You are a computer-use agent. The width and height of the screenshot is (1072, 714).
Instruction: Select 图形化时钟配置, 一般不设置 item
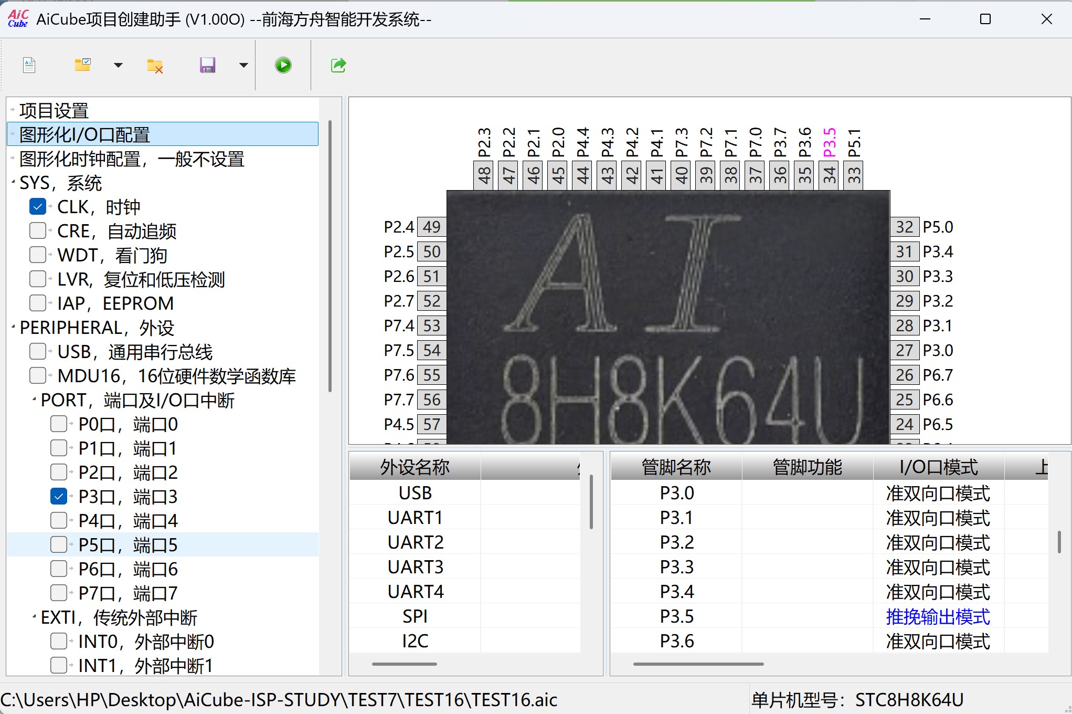[132, 159]
